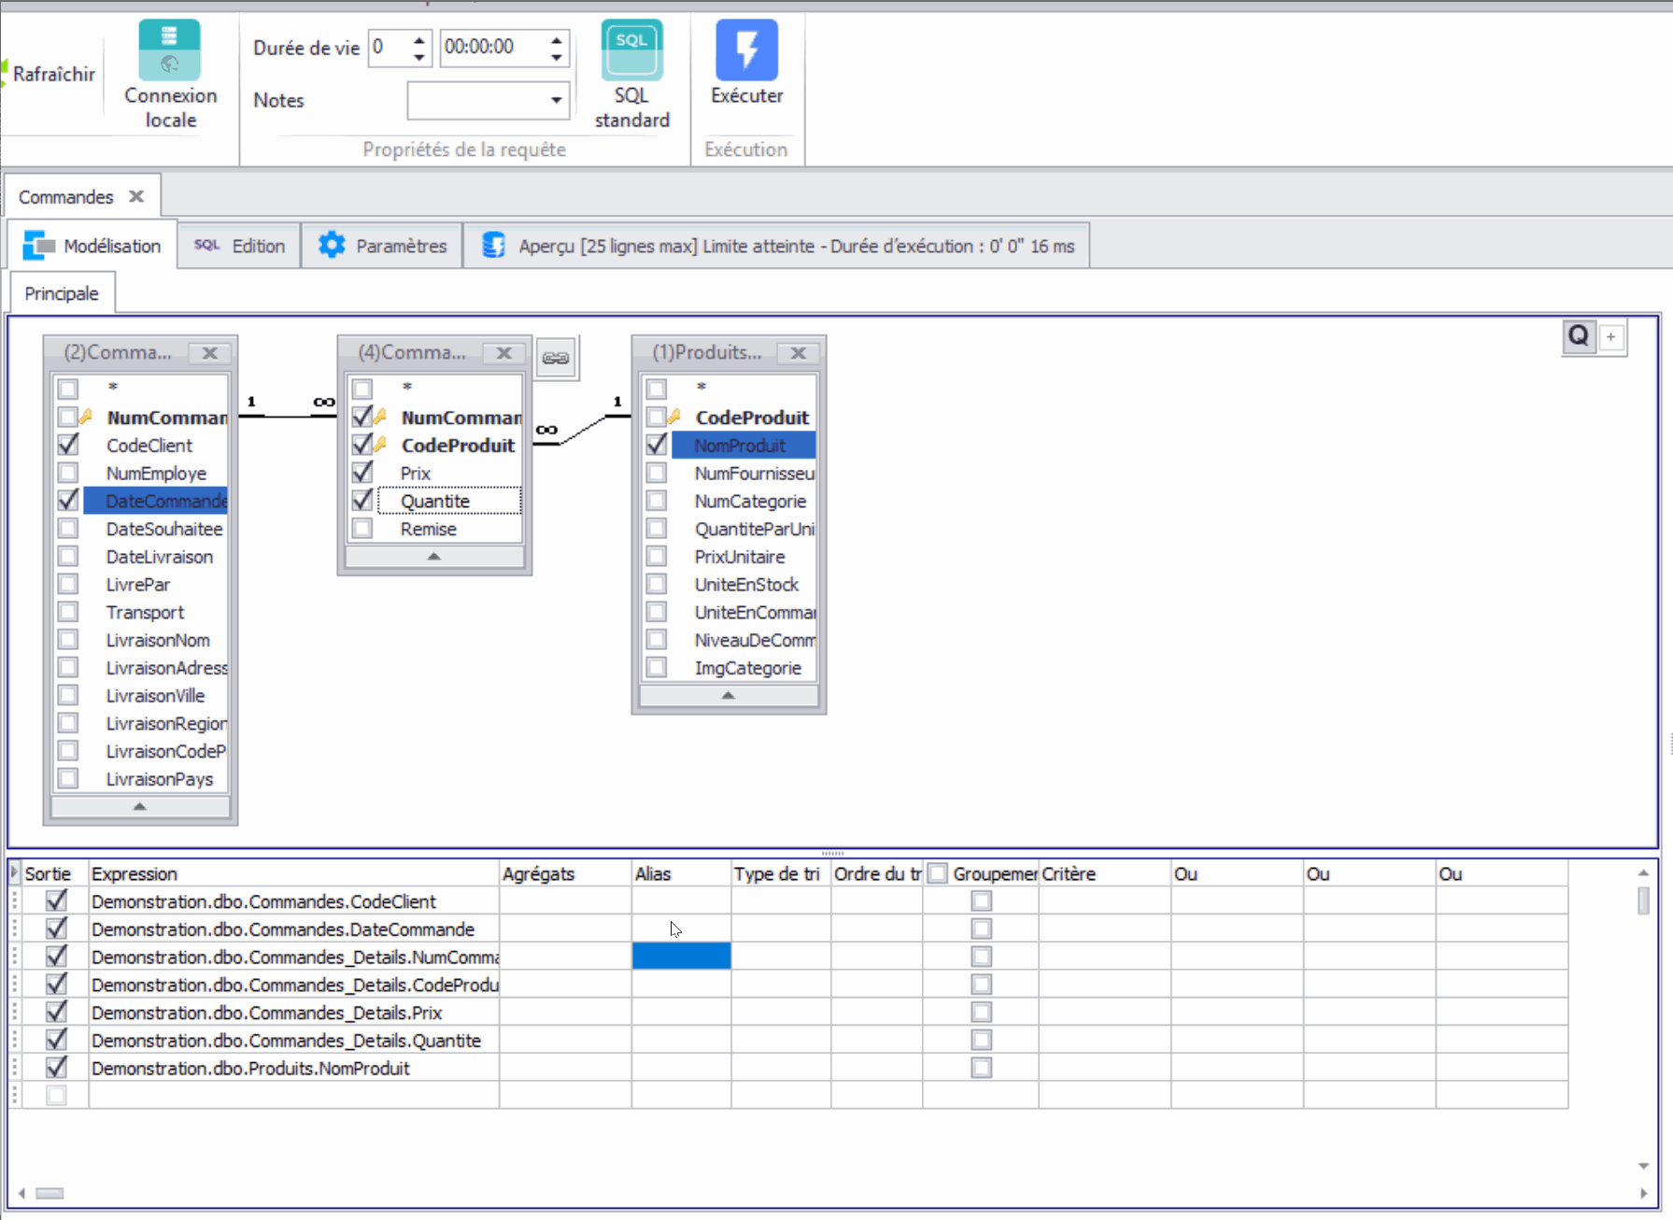Click the SQL standard icon
Screen dimensions: 1673x1220
pyautogui.click(x=631, y=50)
